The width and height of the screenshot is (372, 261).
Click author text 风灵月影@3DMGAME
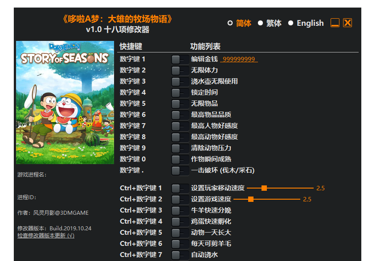(61, 213)
